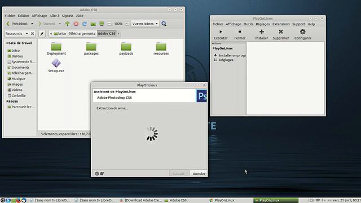Click the Supprimer icon in PlayOnLinux
Image resolution: width=361 pixels, height=203 pixels.
[281, 32]
